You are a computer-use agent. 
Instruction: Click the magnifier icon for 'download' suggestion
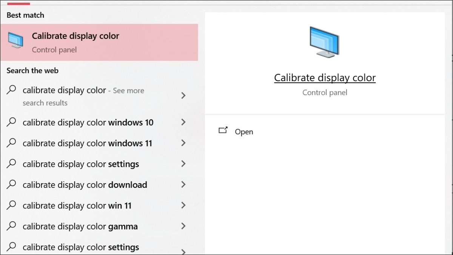click(12, 185)
